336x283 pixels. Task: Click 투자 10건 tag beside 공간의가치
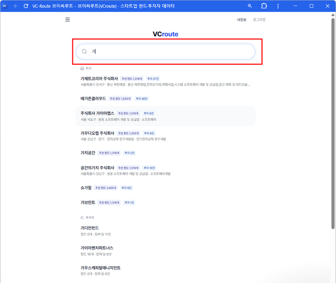pos(149,168)
